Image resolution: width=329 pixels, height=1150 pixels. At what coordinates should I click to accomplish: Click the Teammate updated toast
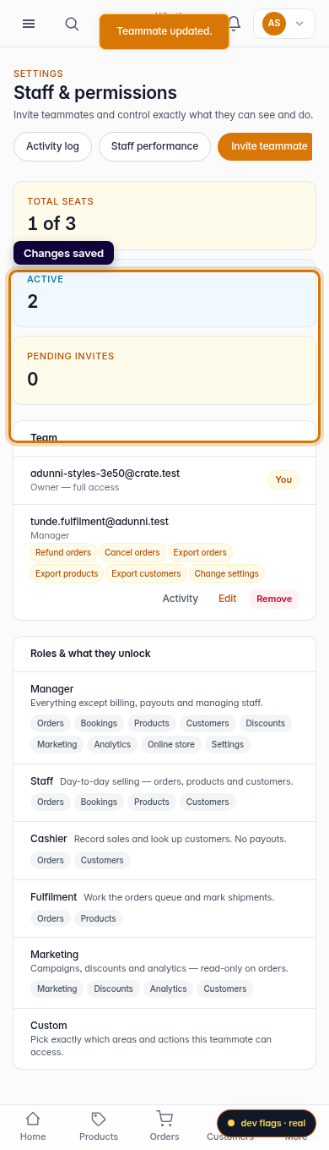[164, 31]
